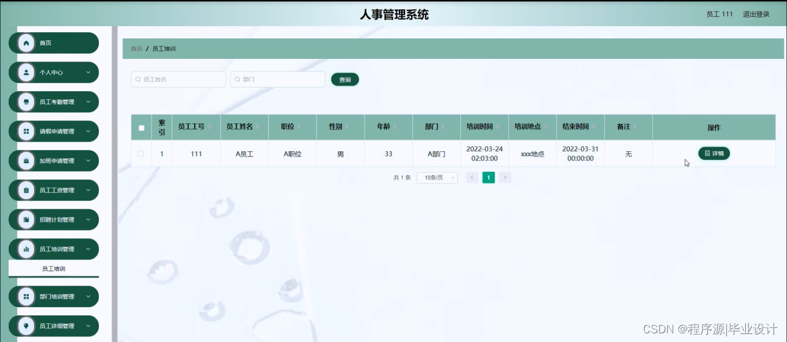The height and width of the screenshot is (342, 787).
Task: Click the 员工 111 user label
Action: [x=719, y=14]
